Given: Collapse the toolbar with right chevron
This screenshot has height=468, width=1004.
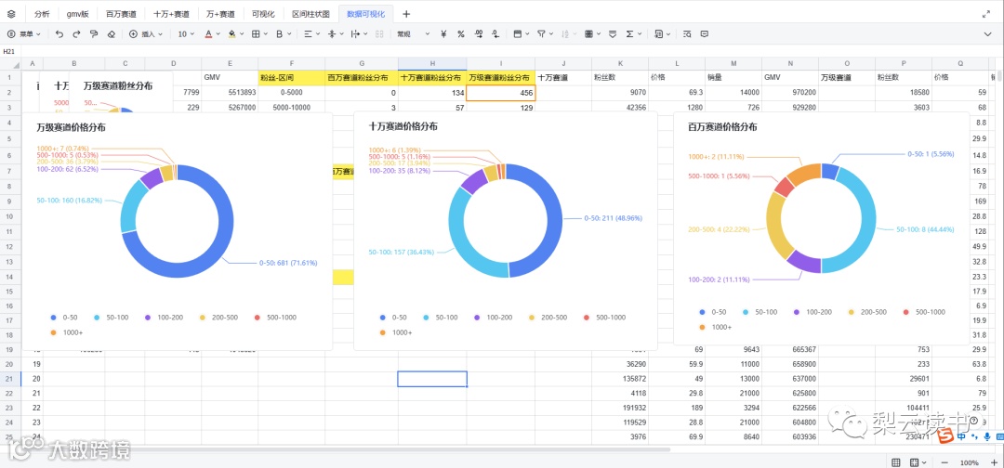Looking at the screenshot, I should click(986, 33).
